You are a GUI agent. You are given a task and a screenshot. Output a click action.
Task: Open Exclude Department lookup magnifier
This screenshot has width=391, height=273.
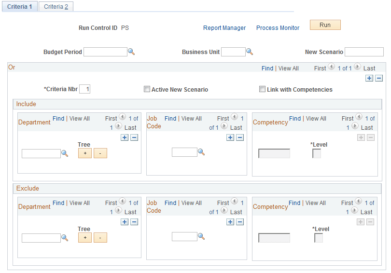[x=65, y=238]
